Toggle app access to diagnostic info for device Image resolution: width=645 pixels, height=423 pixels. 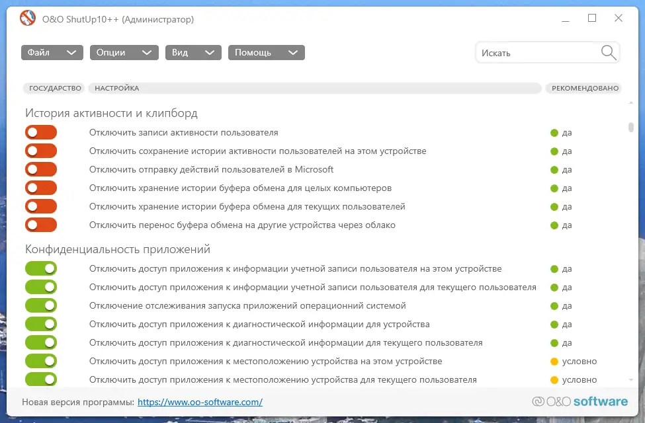coord(41,324)
